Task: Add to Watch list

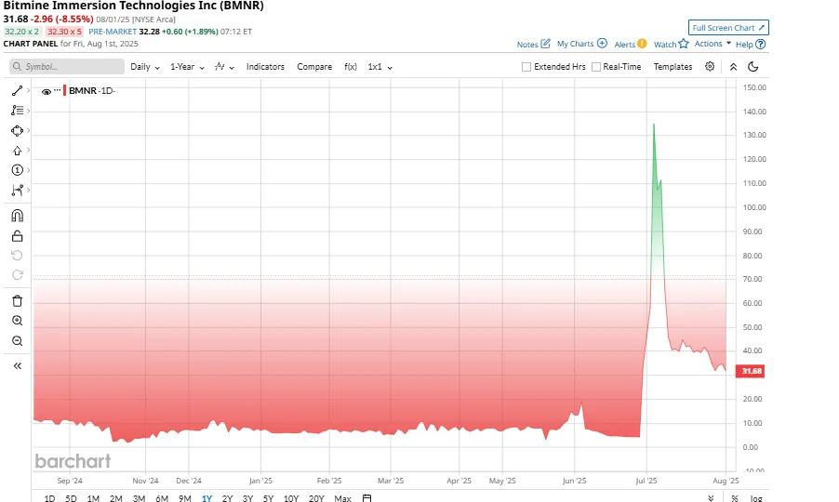Action: [671, 44]
